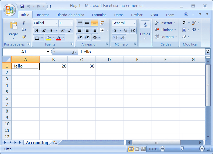Select the Format Painter brush icon
This screenshot has width=213, height=154.
(x=24, y=37)
